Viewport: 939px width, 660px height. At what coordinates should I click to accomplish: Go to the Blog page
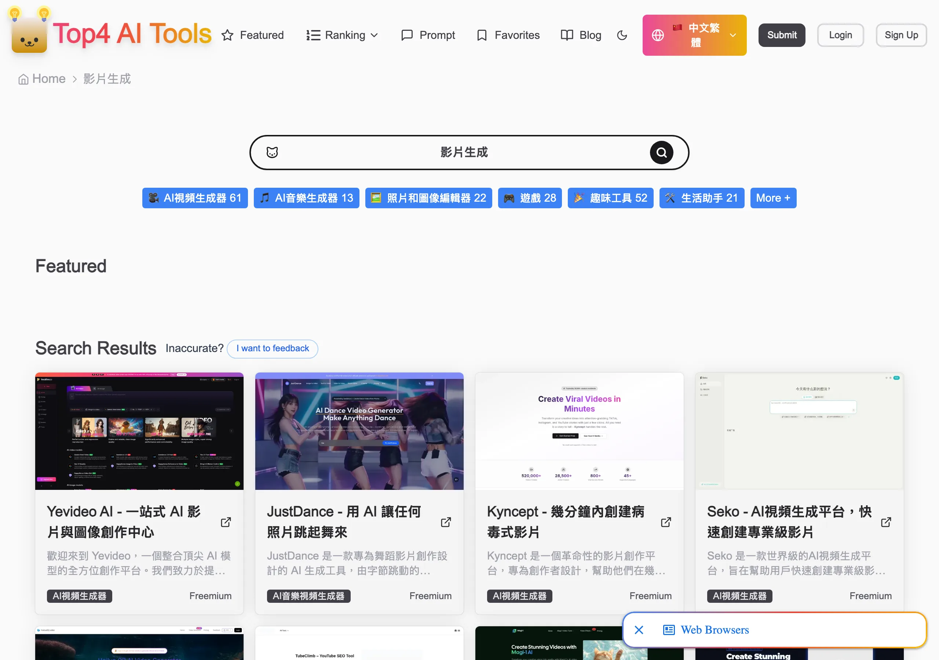coord(581,35)
